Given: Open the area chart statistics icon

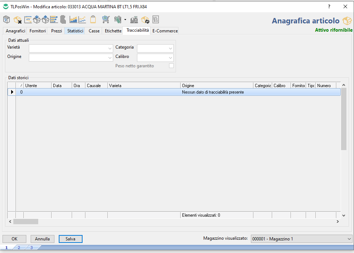Looking at the screenshot, I should click(73, 19).
